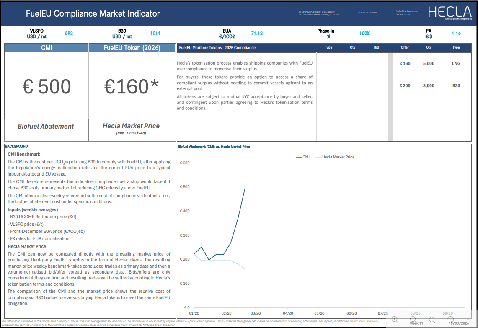Click the CMI line peak at € 500
The width and height of the screenshot is (478, 328).
pos(245,187)
